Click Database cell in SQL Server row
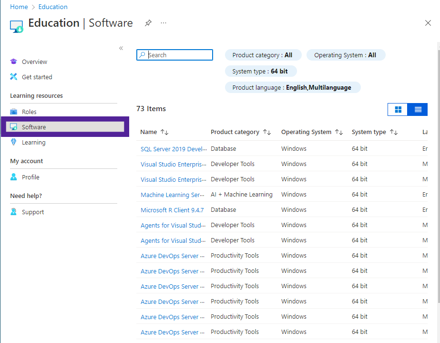Image resolution: width=440 pixels, height=343 pixels. click(224, 149)
